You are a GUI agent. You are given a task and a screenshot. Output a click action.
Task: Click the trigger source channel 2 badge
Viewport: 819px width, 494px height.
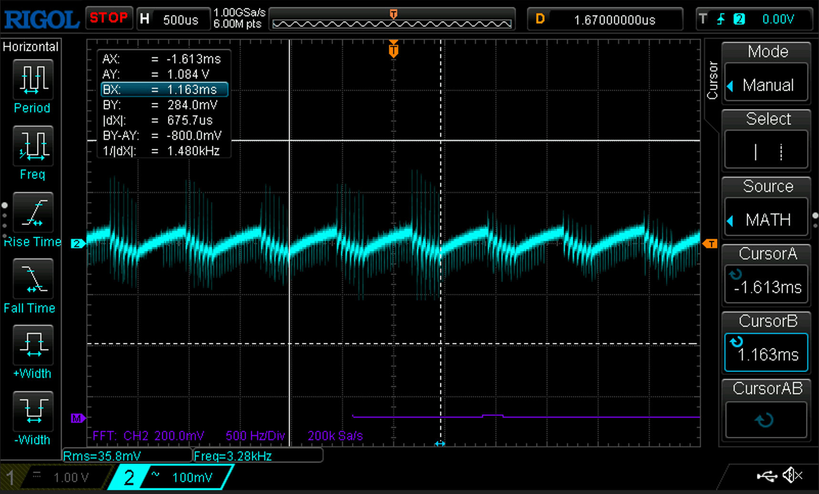[x=739, y=19]
